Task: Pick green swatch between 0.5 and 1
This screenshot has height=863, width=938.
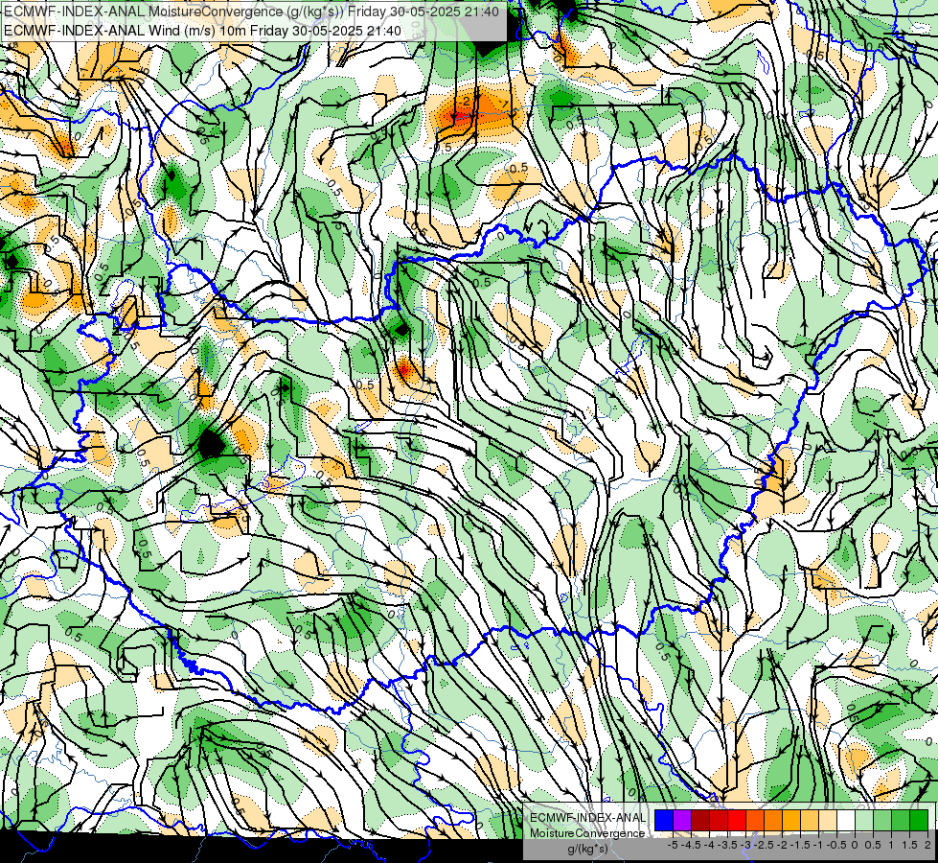Action: [x=882, y=821]
